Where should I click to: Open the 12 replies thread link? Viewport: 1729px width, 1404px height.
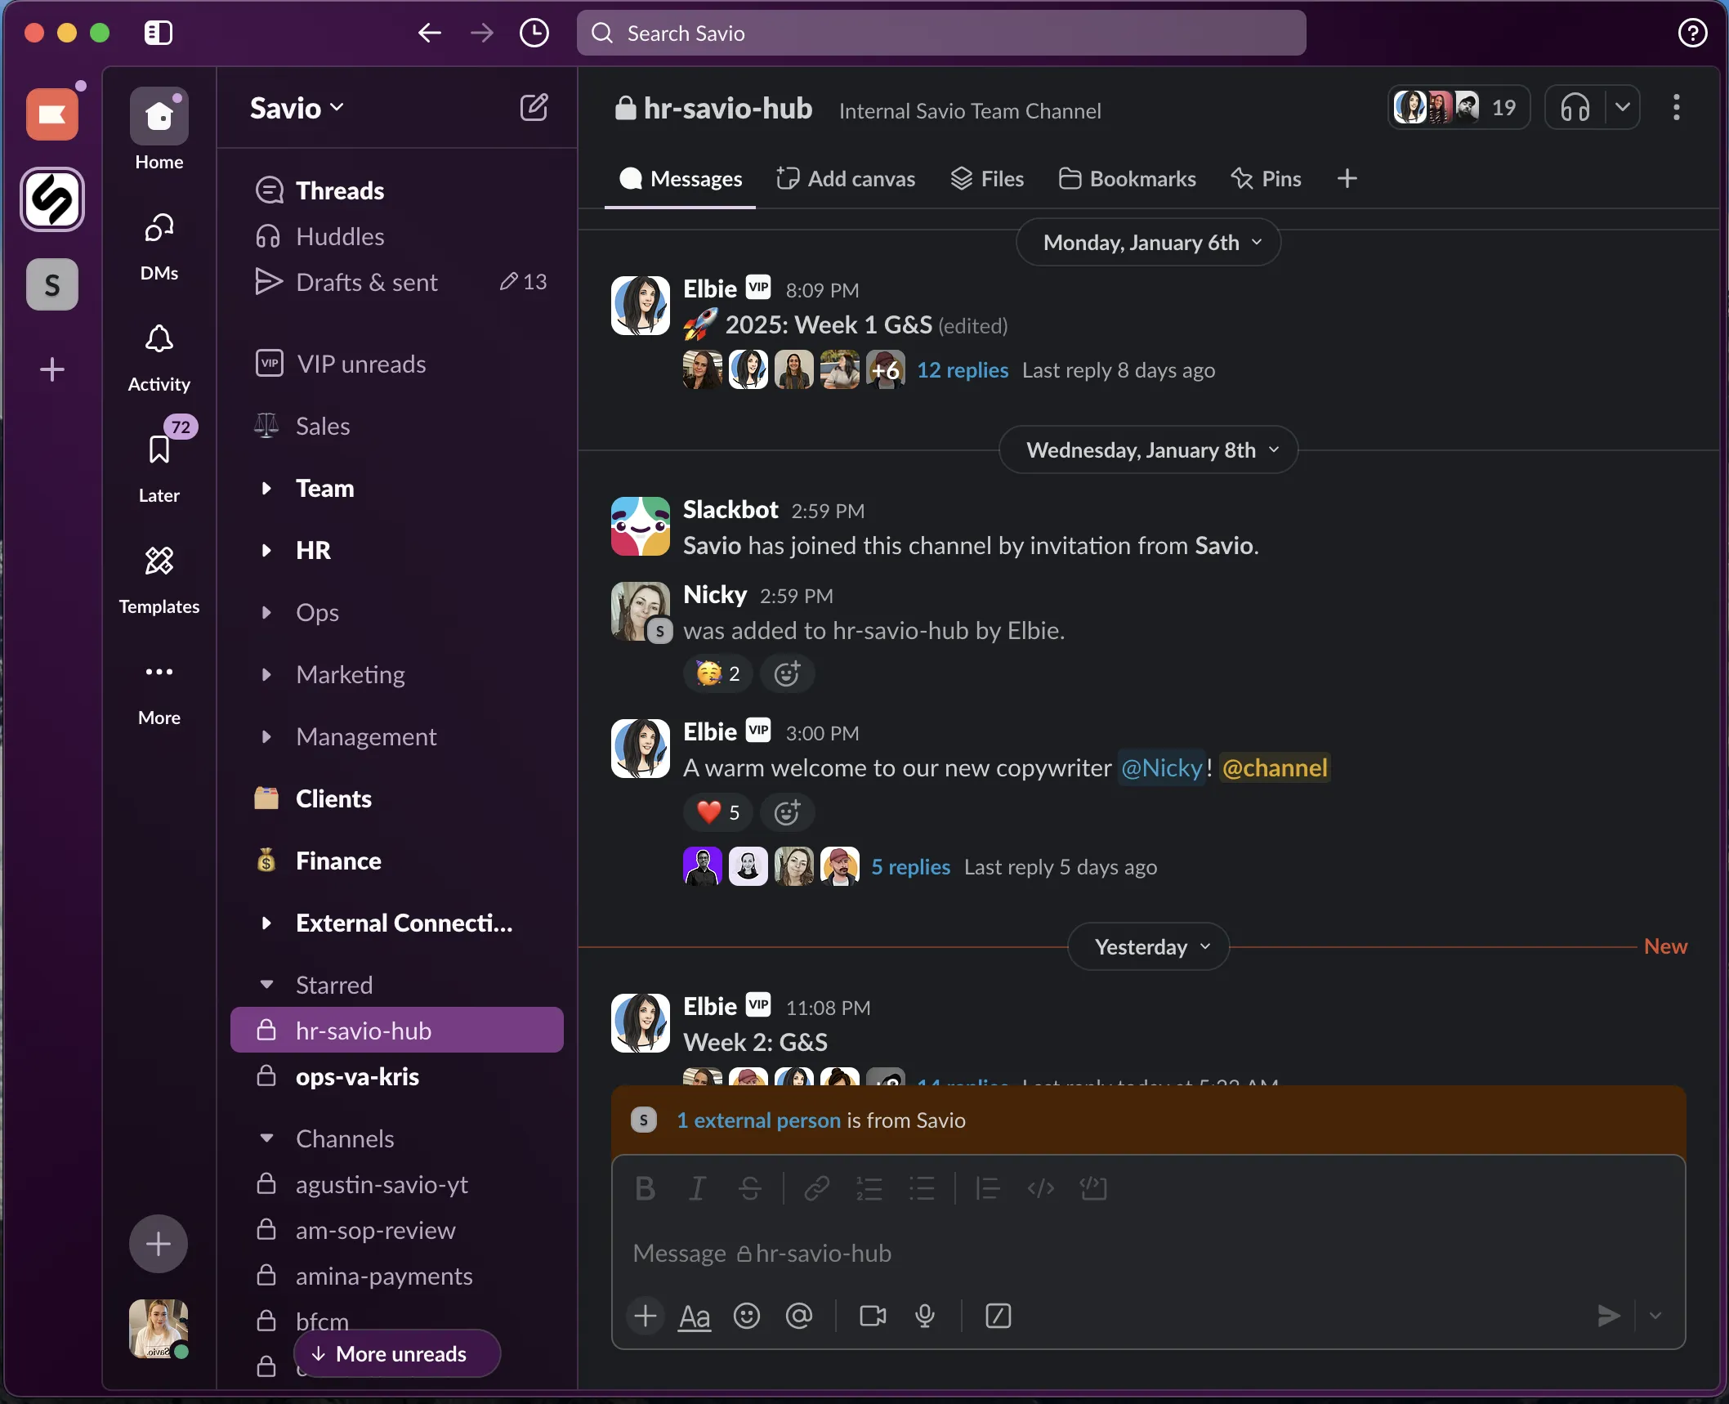[x=962, y=370]
